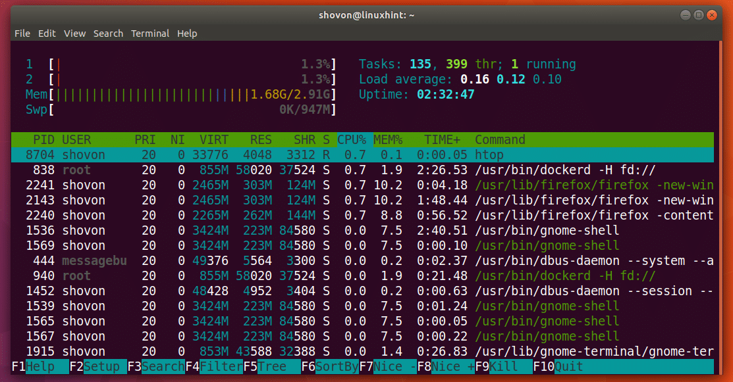Open the File menu
Image resolution: width=733 pixels, height=382 pixels.
tap(22, 34)
